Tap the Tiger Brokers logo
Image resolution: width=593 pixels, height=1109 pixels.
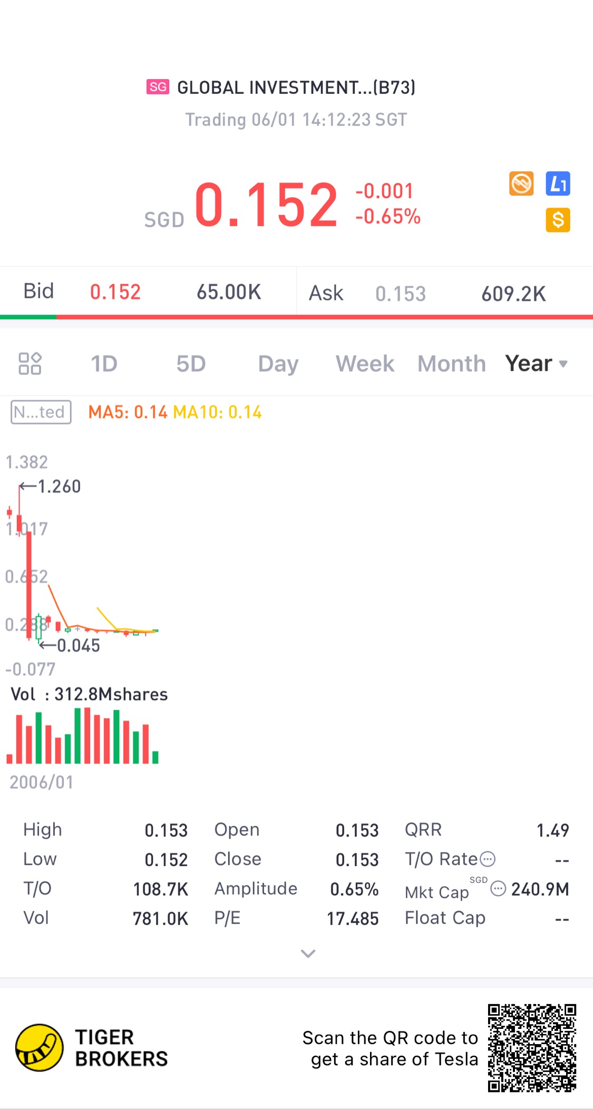click(40, 1048)
